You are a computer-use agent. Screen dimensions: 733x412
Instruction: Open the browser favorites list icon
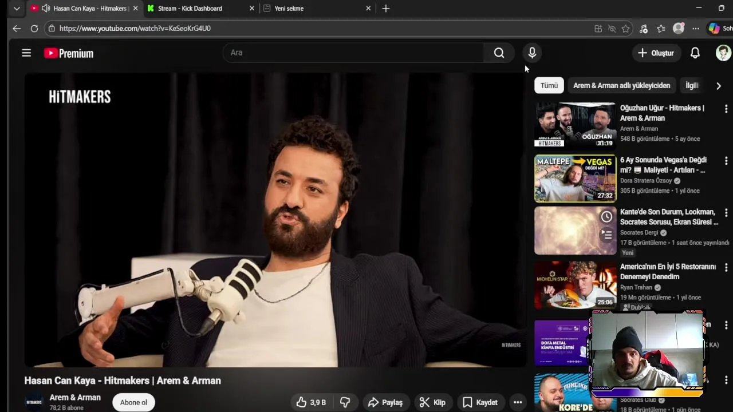pos(661,29)
